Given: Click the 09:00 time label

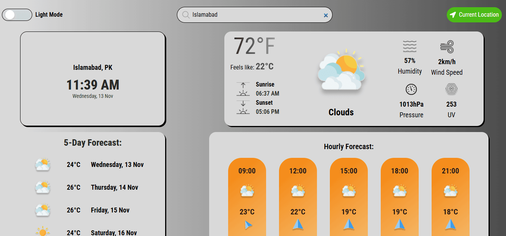Looking at the screenshot, I should (247, 171).
